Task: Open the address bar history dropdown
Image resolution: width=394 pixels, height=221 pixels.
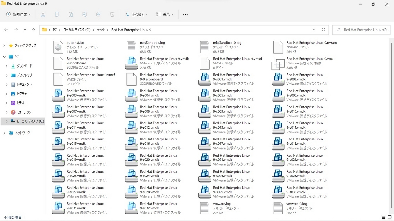Action: tap(314, 30)
